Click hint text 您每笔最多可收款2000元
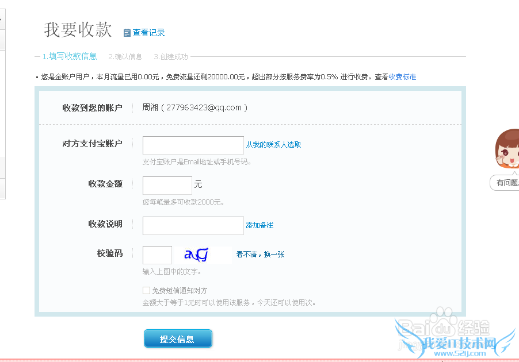 coord(183,202)
